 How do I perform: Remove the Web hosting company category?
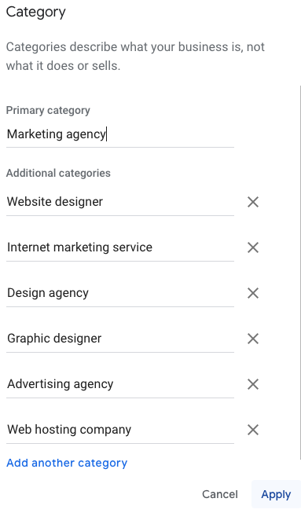(x=253, y=430)
